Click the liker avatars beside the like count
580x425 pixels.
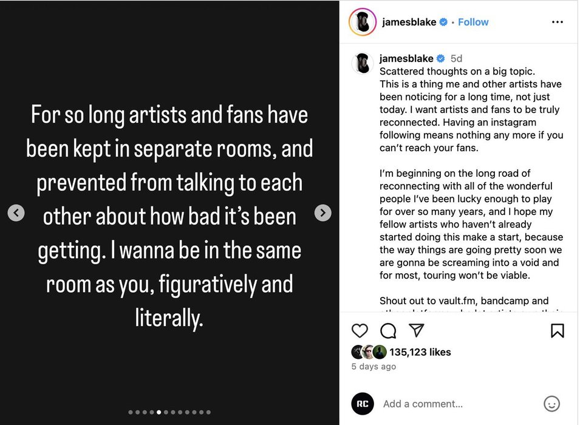pyautogui.click(x=369, y=352)
